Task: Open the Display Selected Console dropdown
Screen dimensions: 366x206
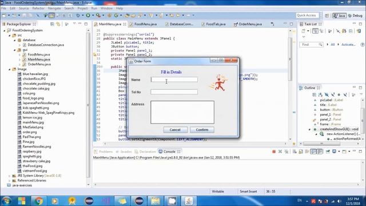Action: [x=339, y=152]
